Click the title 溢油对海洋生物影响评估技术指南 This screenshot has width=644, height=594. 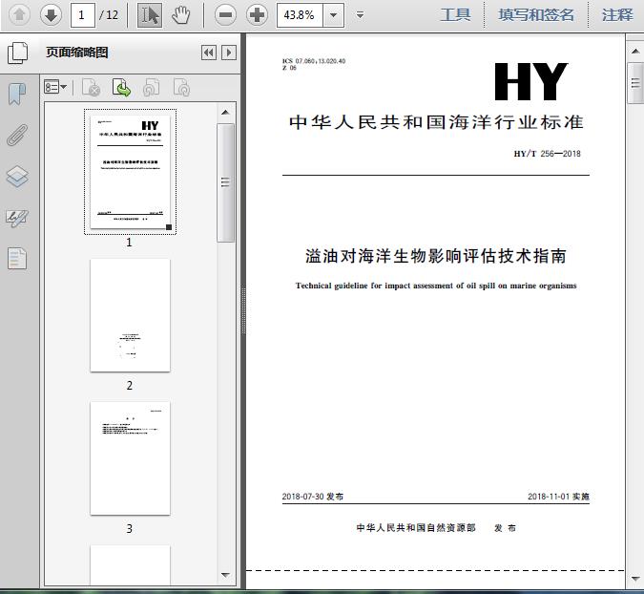[x=436, y=256]
